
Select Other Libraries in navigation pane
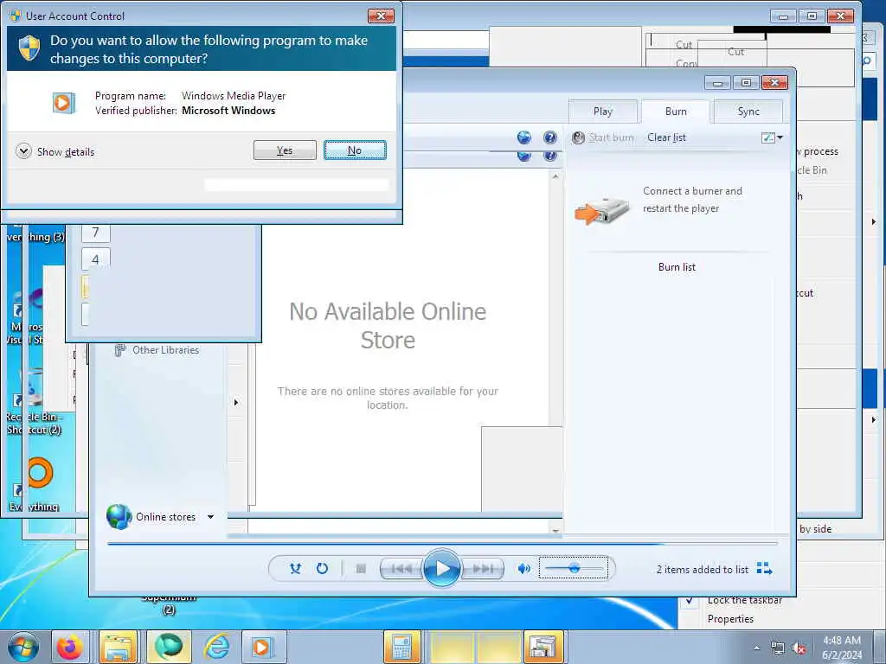[x=157, y=350]
